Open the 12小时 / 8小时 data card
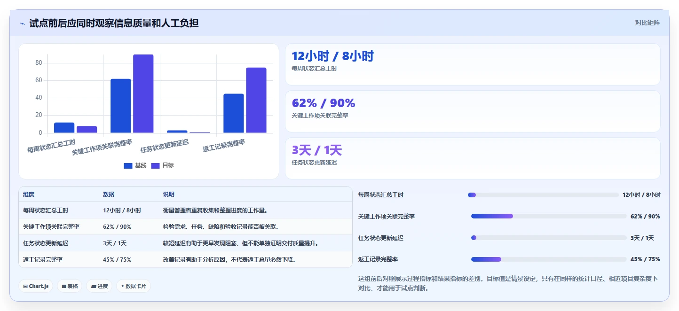Screen dimensions: 679x311 473,64
